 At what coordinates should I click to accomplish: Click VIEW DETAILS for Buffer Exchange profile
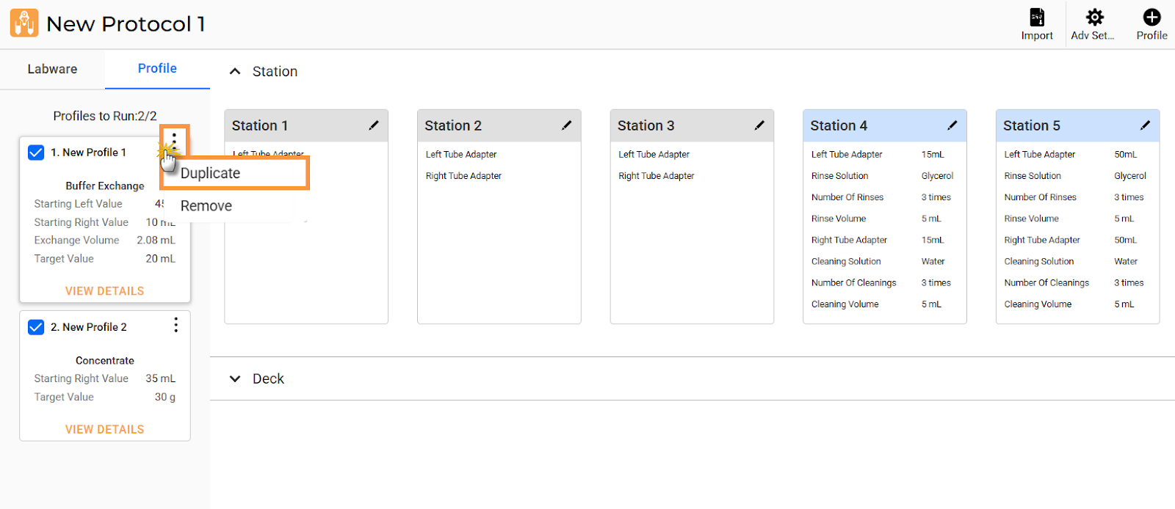(104, 291)
